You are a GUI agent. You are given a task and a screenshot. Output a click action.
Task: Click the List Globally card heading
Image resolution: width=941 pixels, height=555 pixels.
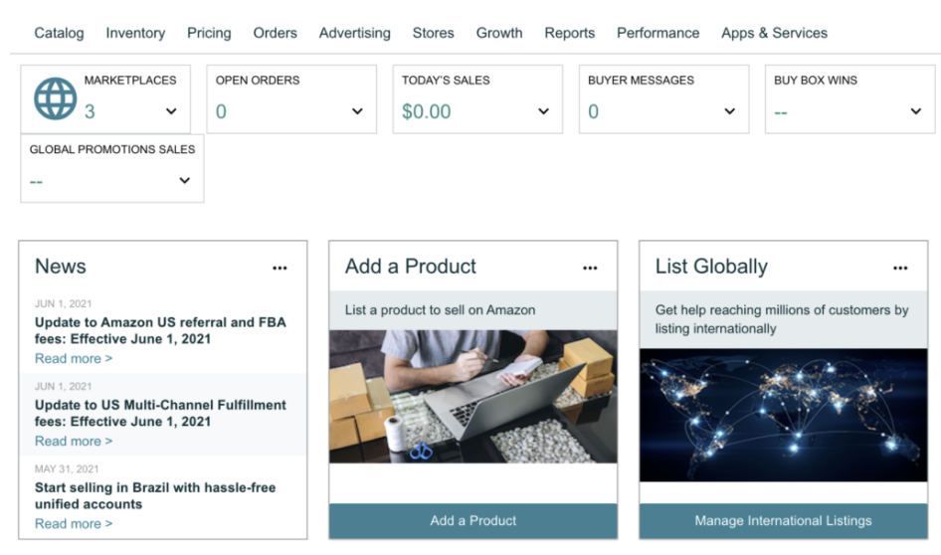[711, 267]
